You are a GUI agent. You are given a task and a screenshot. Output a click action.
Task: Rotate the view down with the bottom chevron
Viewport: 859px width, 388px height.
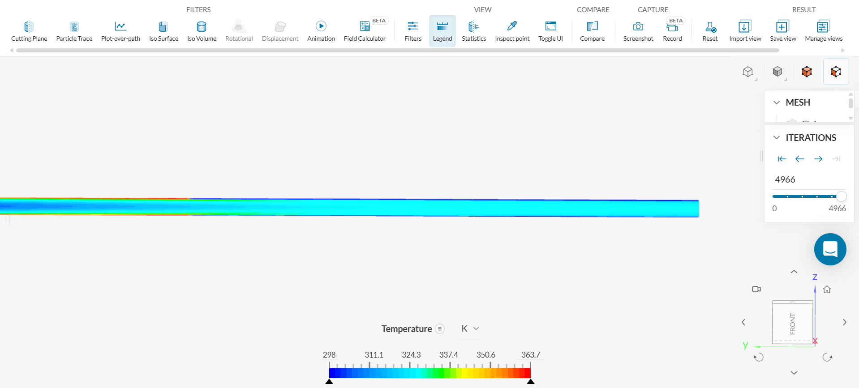click(x=794, y=373)
